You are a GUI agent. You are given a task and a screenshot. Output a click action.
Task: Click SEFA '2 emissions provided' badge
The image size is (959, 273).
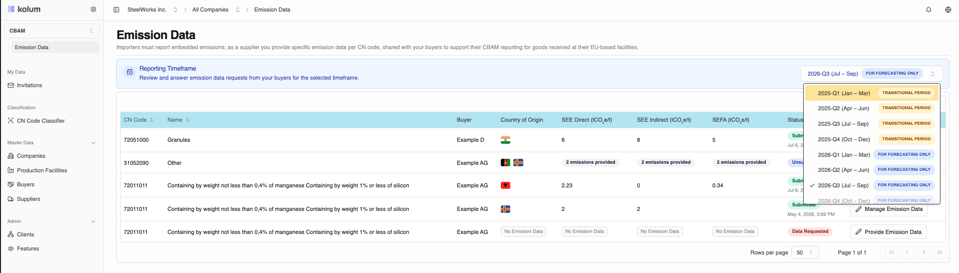[x=741, y=162]
